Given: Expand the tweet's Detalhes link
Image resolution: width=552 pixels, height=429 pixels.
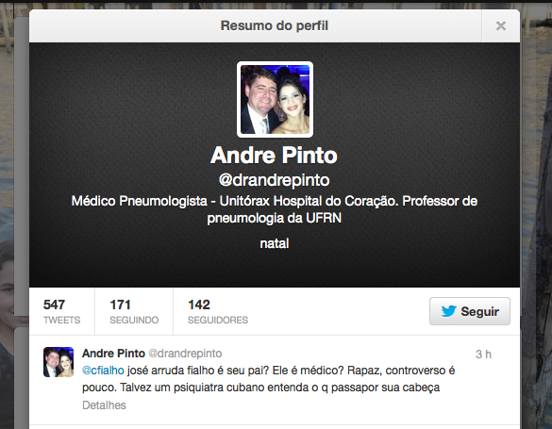Looking at the screenshot, I should 104,405.
